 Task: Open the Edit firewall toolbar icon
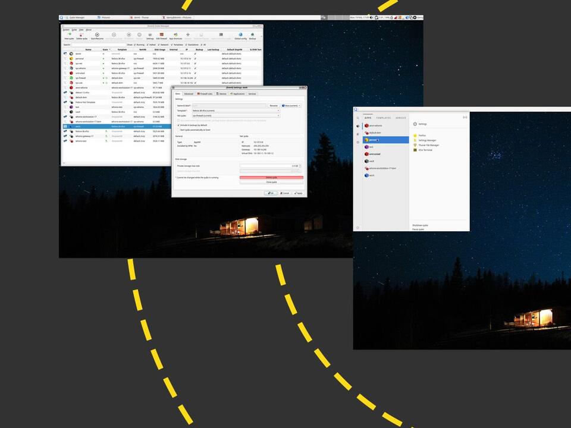161,36
